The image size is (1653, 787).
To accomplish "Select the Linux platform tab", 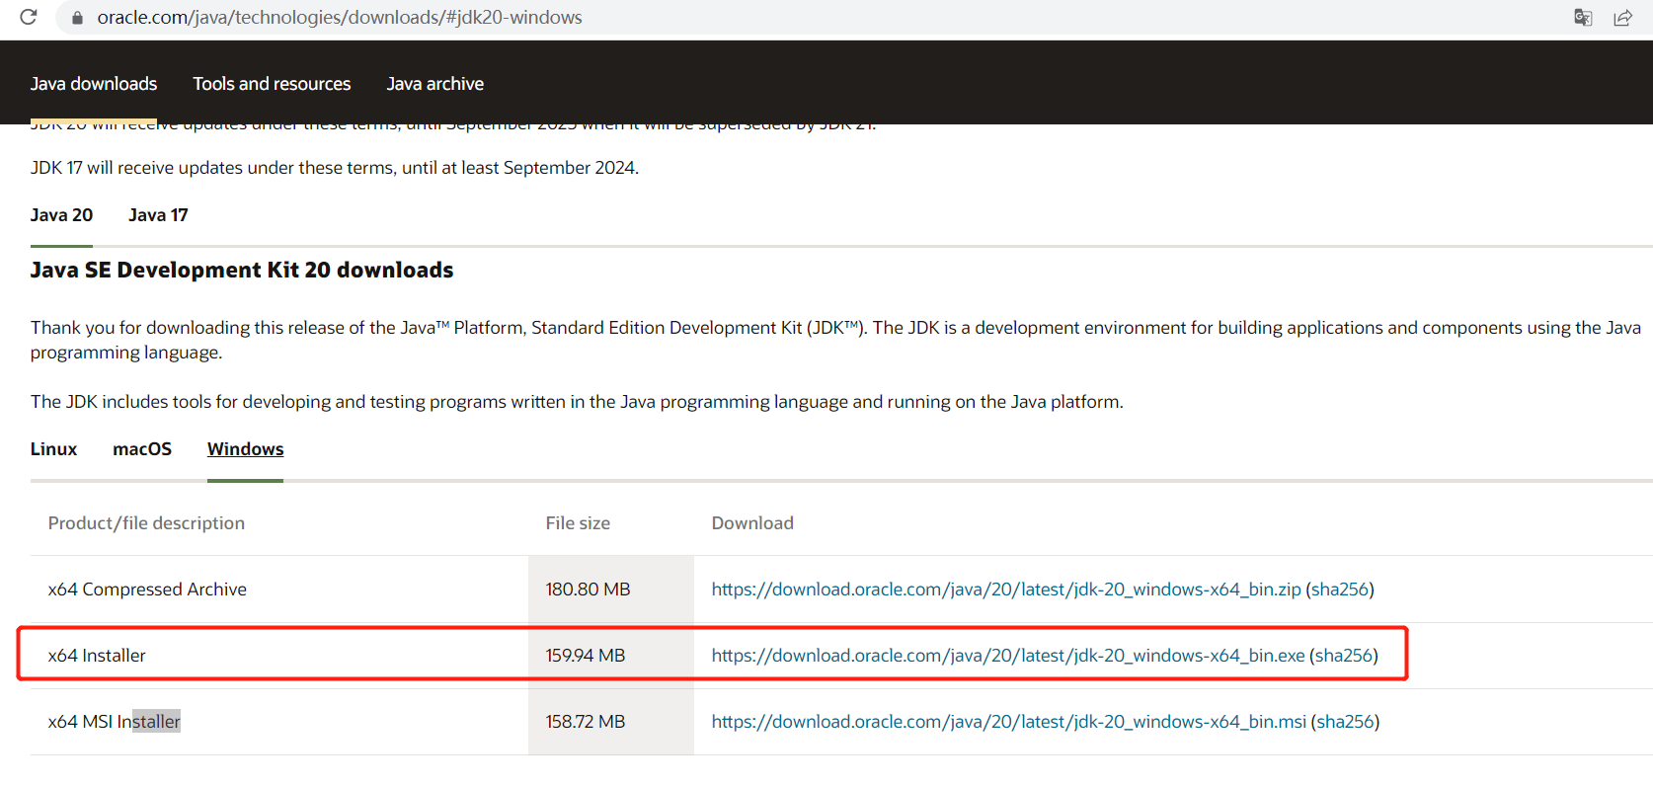I will coord(53,449).
